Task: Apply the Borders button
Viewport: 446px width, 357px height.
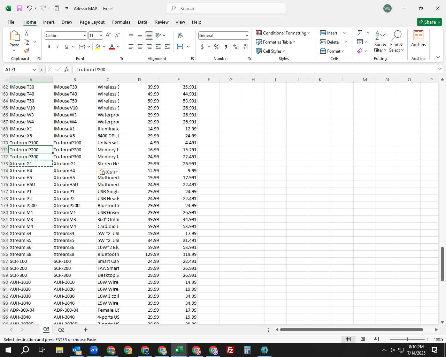Action: (x=82, y=47)
